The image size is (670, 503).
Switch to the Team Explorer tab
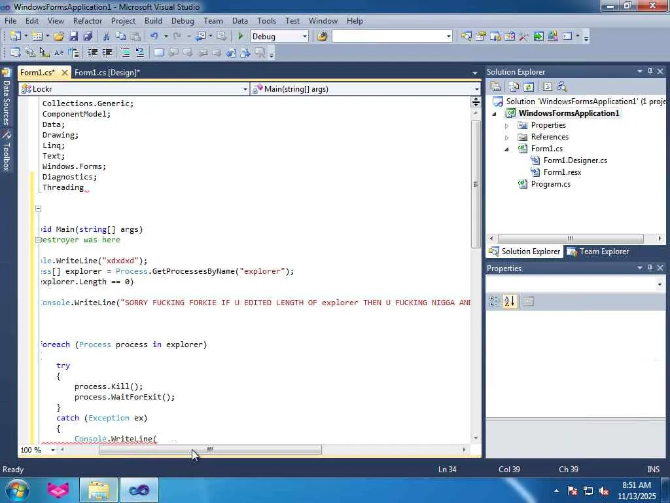(x=598, y=251)
